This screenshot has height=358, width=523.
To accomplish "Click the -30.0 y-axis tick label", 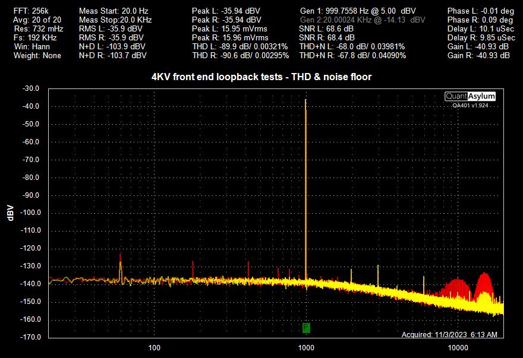I will tap(31, 88).
